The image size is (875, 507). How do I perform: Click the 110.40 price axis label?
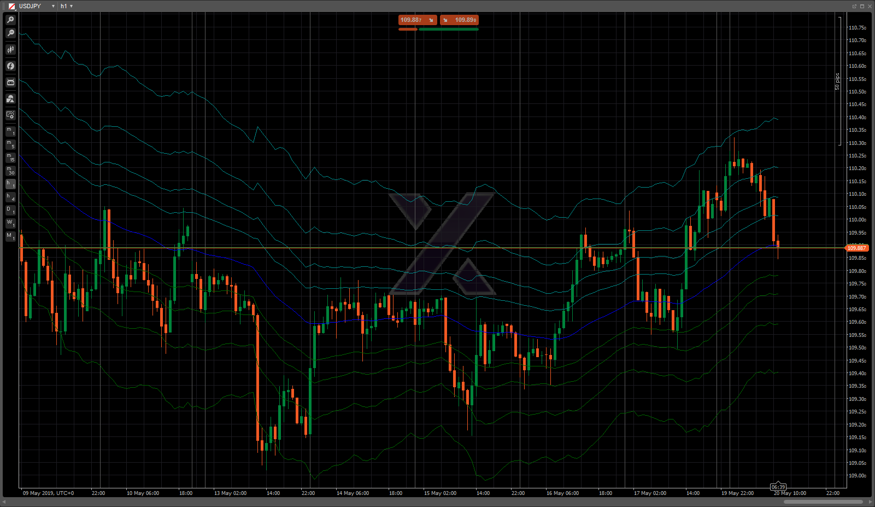tap(857, 118)
